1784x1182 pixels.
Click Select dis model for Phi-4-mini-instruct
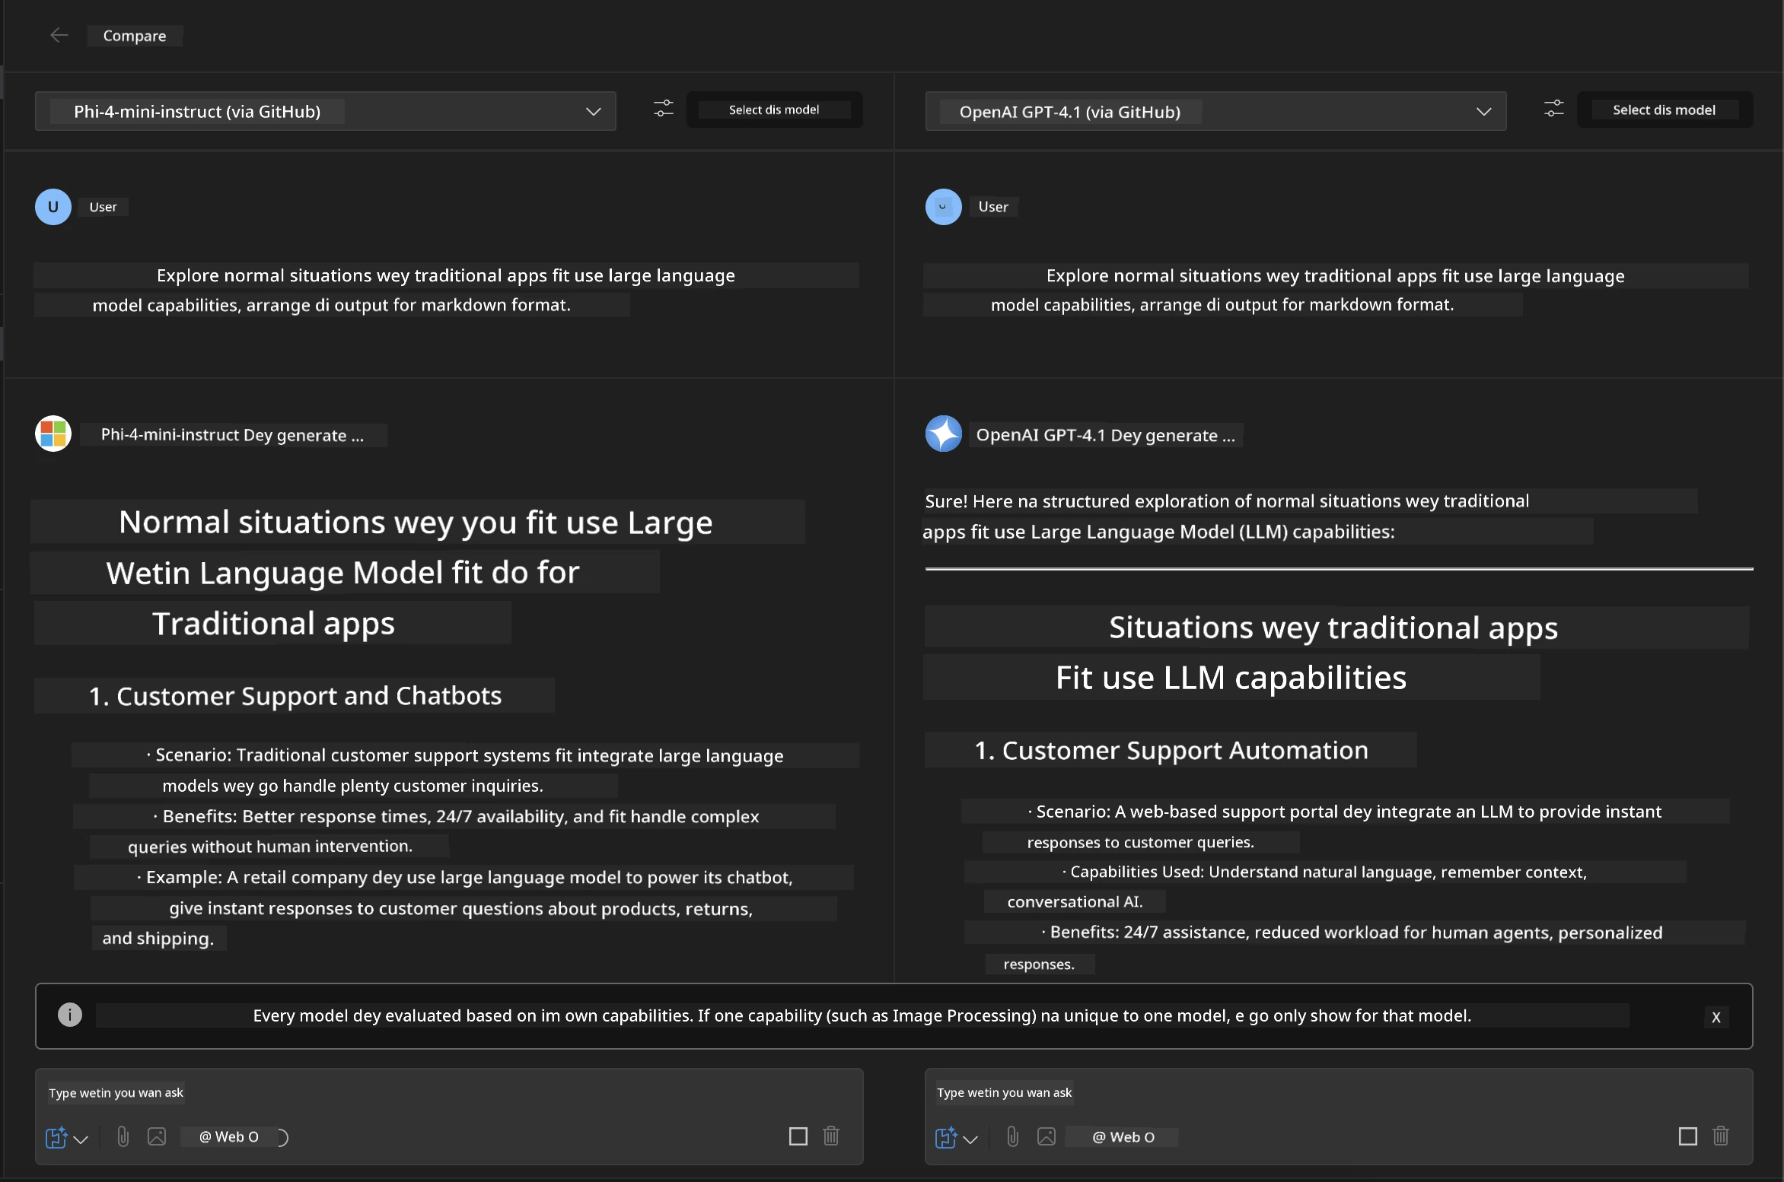point(774,110)
